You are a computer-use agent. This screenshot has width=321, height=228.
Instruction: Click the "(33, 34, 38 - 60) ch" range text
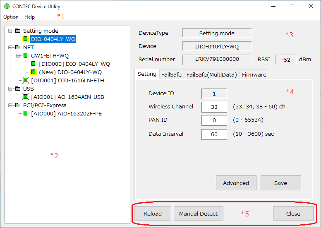pos(259,107)
